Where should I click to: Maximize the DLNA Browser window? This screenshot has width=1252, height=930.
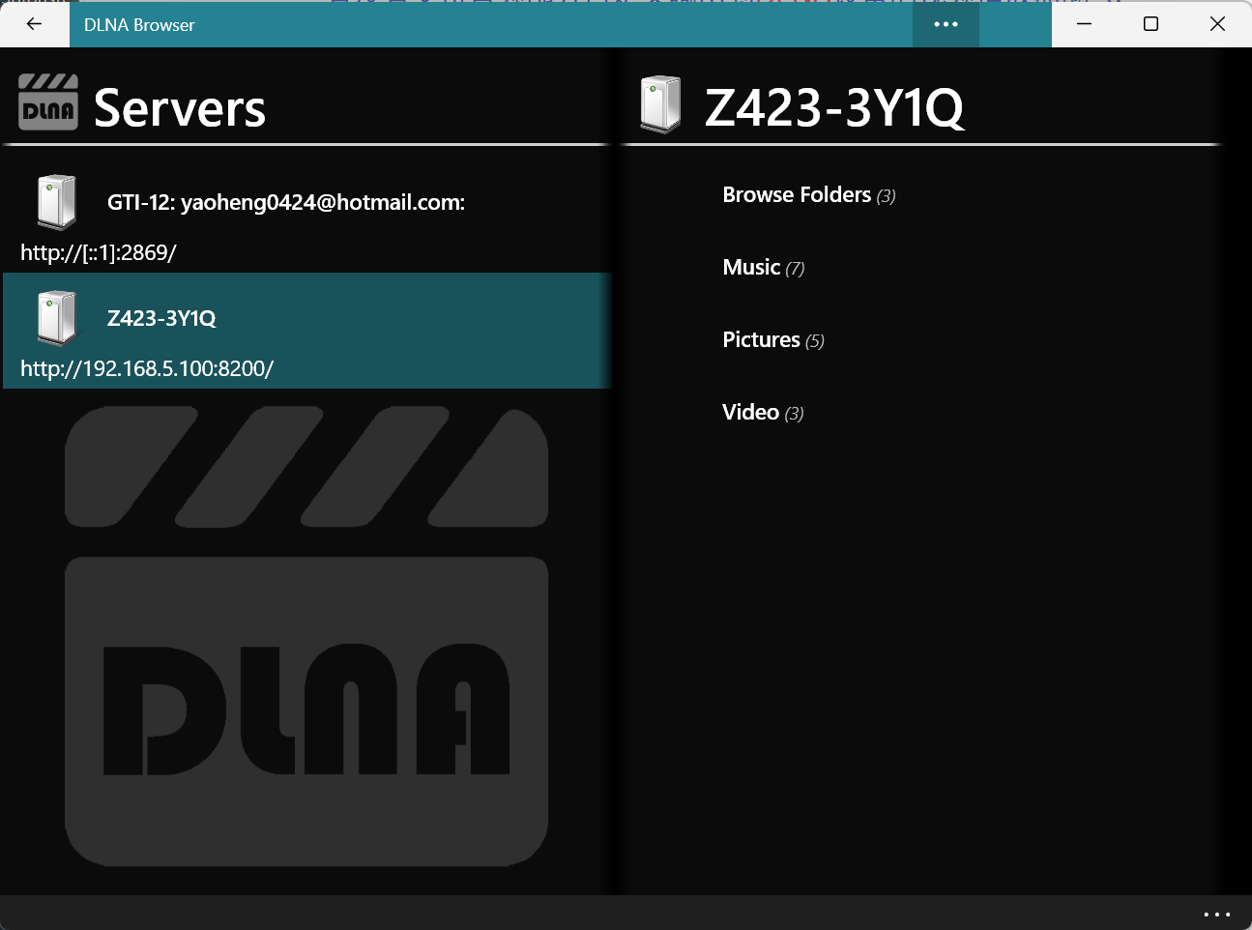pyautogui.click(x=1150, y=24)
